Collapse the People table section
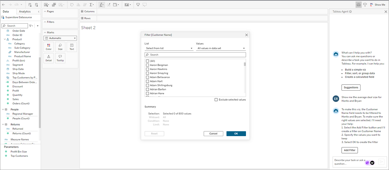389x170 pixels. pyautogui.click(x=3, y=109)
